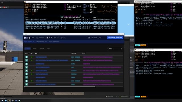The width and height of the screenshot is (182, 102).
Task: Open the TCP section in Traefik
Action: click(x=56, y=38)
